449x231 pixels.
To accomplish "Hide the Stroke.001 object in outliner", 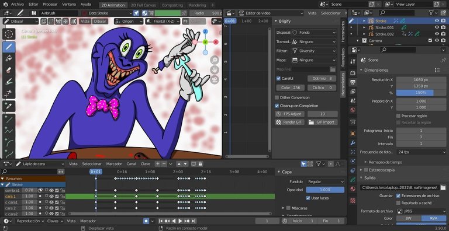I will pyautogui.click(x=437, y=27).
